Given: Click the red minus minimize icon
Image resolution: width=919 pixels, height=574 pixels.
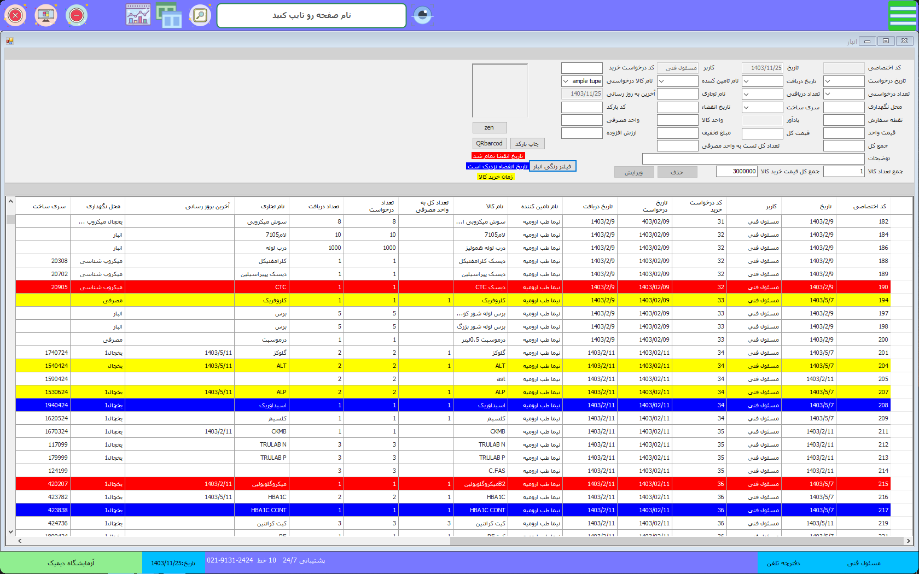Looking at the screenshot, I should tap(77, 15).
